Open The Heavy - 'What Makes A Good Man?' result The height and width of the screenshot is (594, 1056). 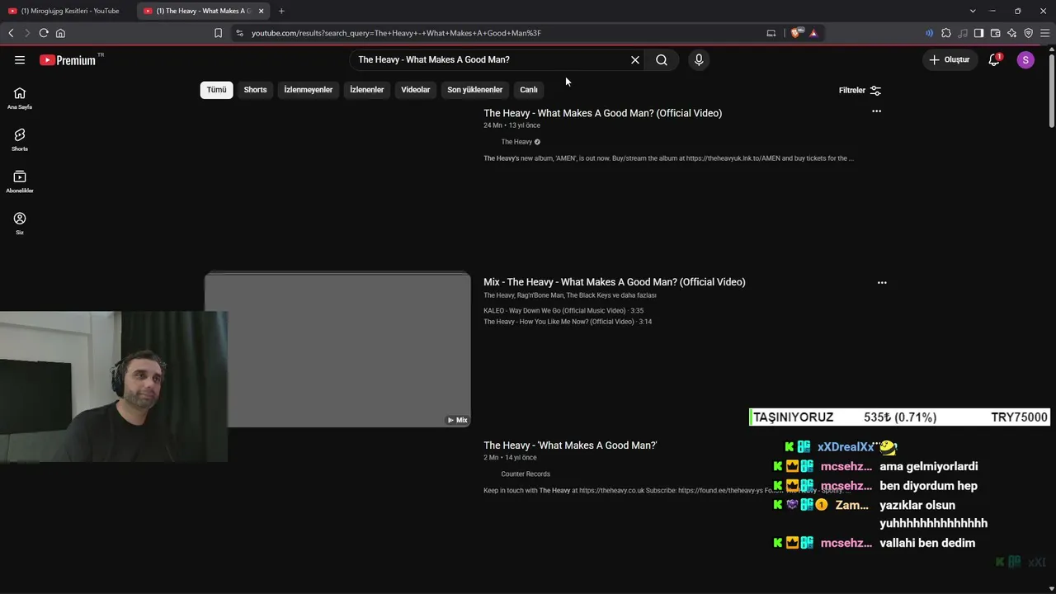570,445
